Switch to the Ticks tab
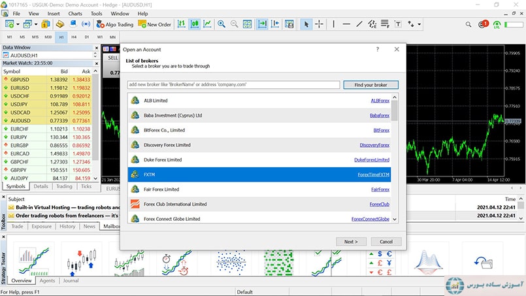The height and width of the screenshot is (296, 526). 86,187
